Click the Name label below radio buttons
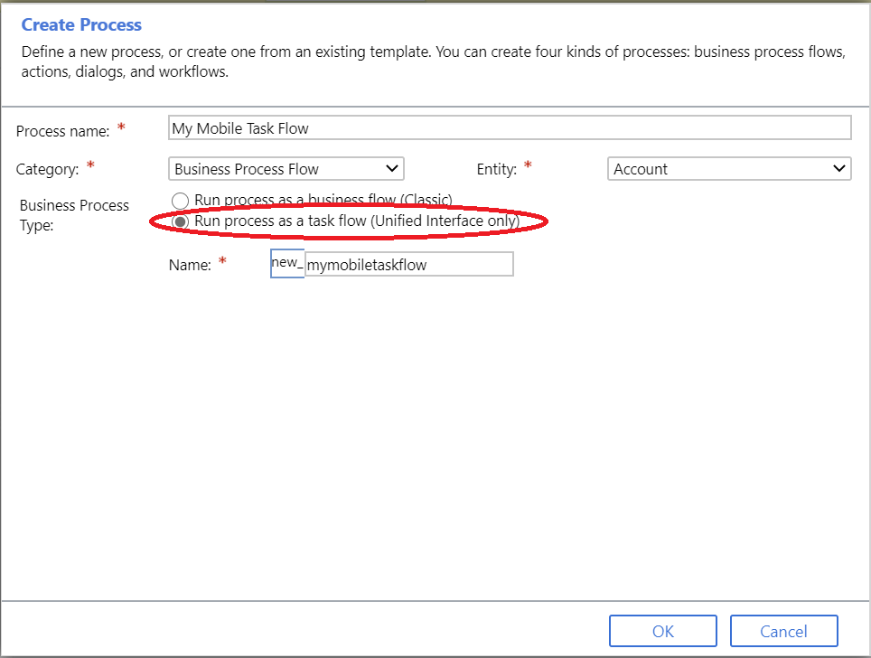 coord(190,265)
